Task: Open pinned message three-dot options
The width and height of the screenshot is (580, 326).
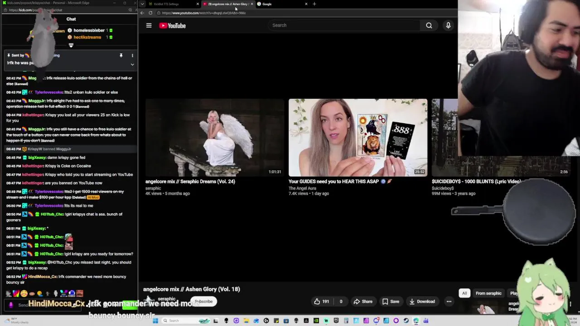Action: coord(132,55)
